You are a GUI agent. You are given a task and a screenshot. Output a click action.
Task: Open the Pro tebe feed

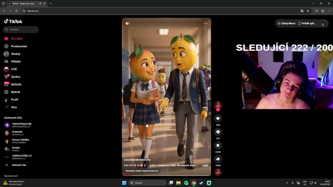click(x=17, y=39)
